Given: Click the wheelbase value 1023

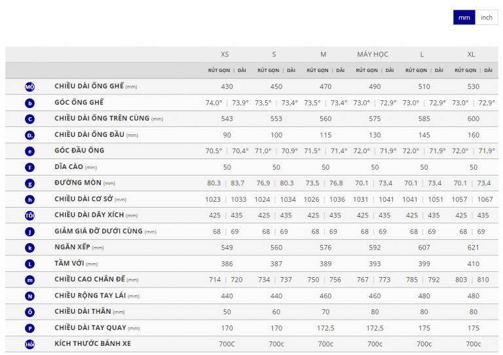Looking at the screenshot, I should tap(213, 200).
